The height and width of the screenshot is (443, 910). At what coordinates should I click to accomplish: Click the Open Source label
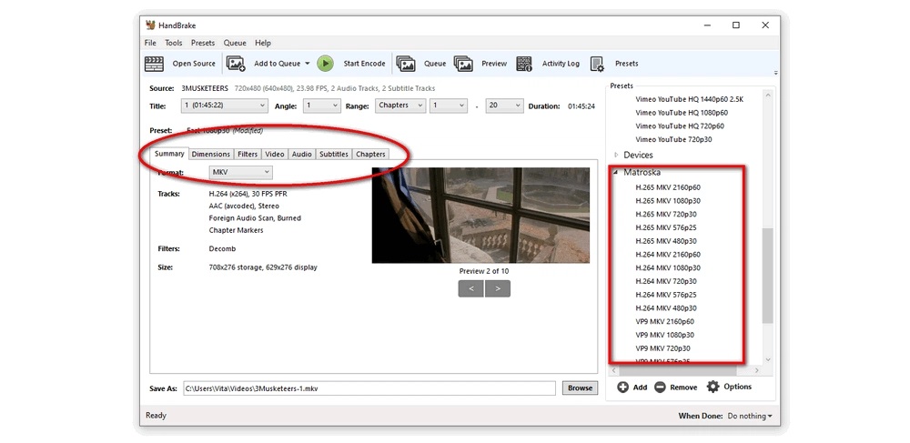click(x=194, y=64)
